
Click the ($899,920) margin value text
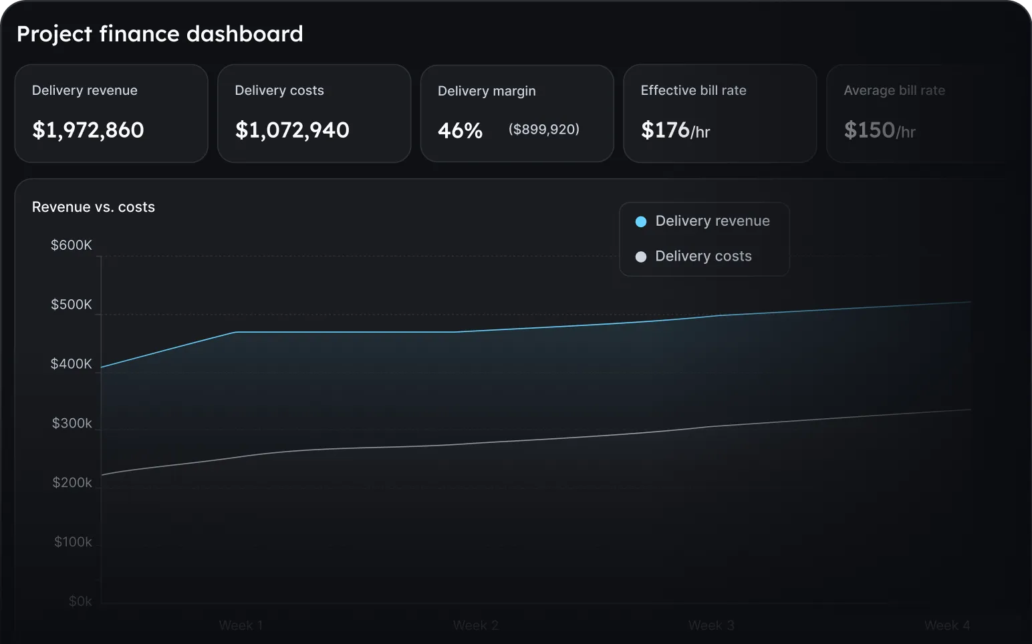[544, 129]
